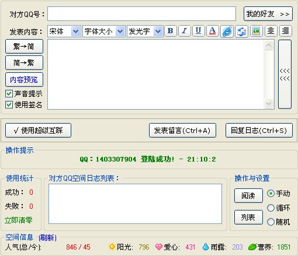Toggle underline text formatting
This screenshot has width=298, height=256.
point(198,31)
